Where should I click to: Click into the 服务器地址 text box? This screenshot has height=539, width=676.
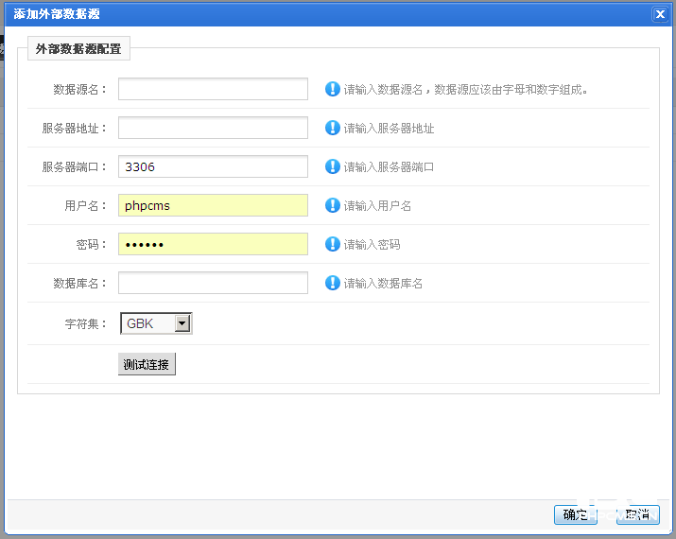pos(213,128)
